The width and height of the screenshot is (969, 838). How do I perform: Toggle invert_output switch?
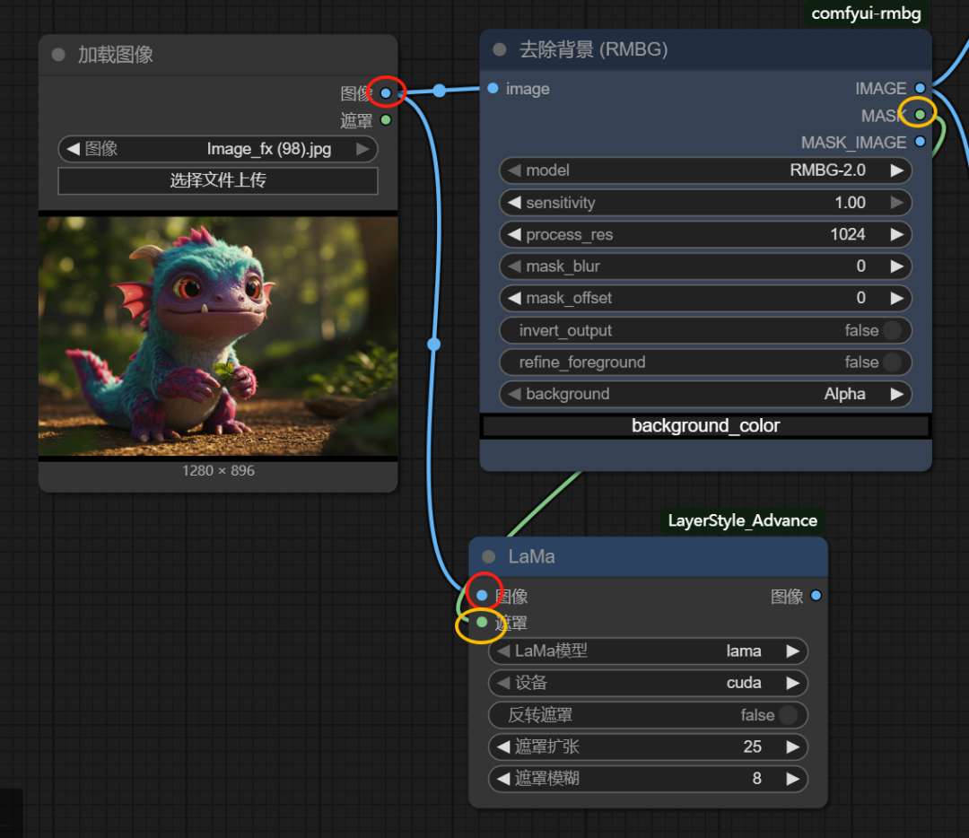(x=892, y=330)
